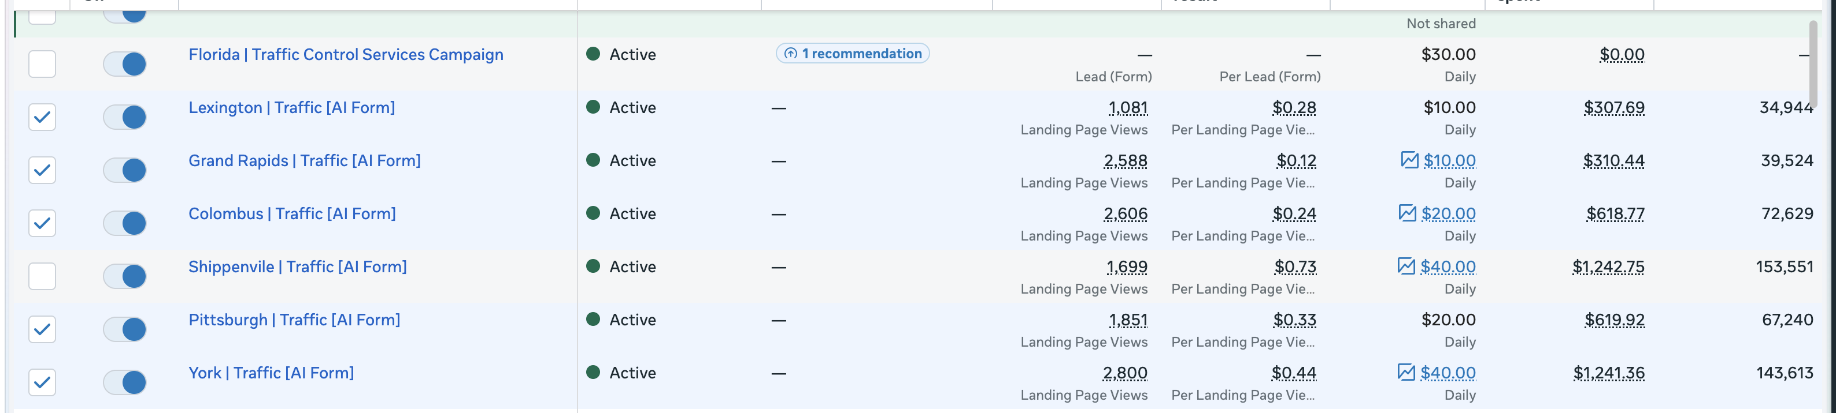Viewport: 1836px width, 413px height.
Task: Uncheck the Lexington campaign checkbox
Action: [42, 117]
